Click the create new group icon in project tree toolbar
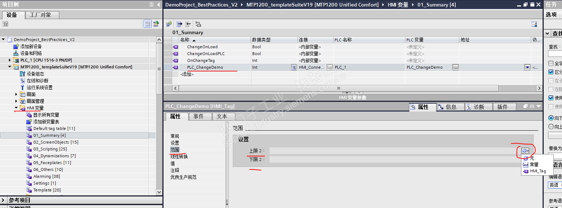This screenshot has height=208, width=562. pyautogui.click(x=5, y=24)
